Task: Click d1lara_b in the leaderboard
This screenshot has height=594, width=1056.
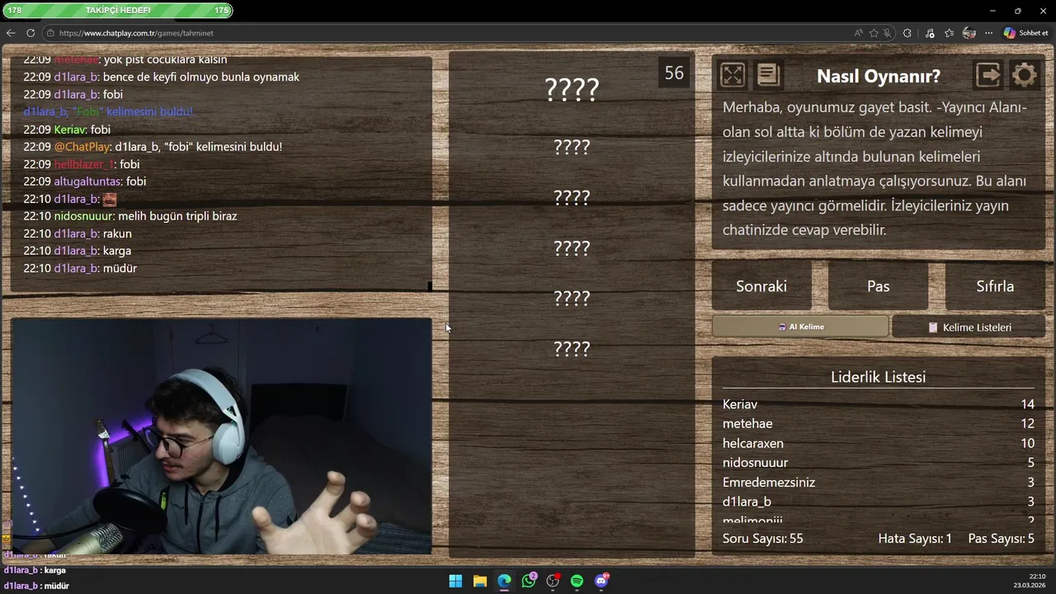Action: [x=747, y=502]
